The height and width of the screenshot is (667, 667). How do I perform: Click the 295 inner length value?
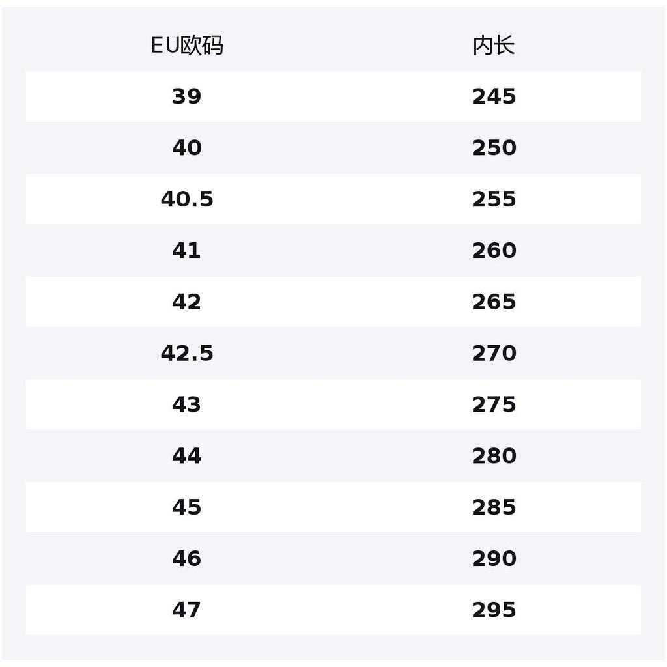[x=494, y=610]
